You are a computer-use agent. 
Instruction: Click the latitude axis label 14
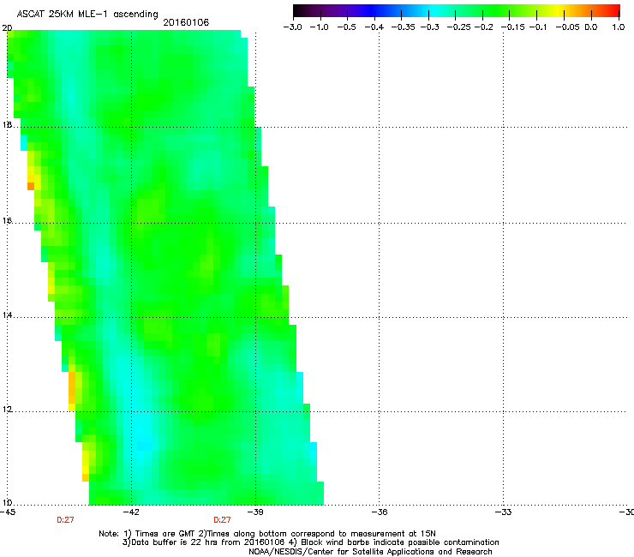click(x=7, y=314)
